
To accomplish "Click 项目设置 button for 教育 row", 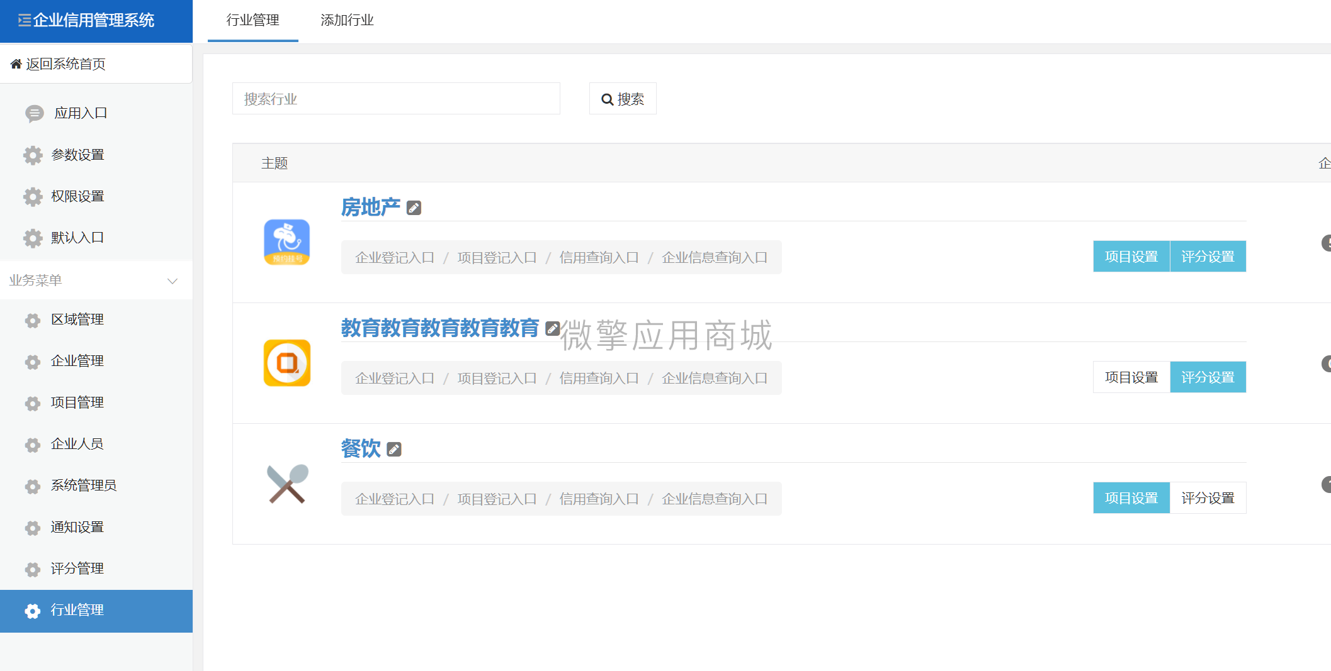I will (x=1131, y=377).
